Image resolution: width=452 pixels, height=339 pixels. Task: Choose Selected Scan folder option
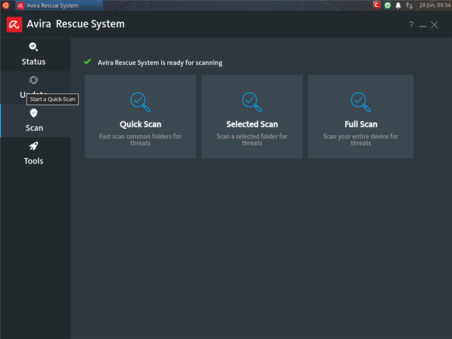click(x=252, y=116)
